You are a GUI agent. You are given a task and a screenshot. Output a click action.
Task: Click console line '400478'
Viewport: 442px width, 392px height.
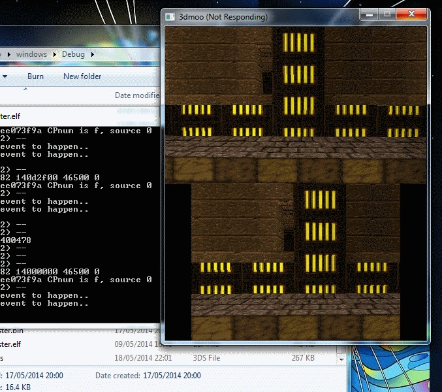coord(16,240)
